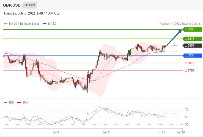Click the blue RSI legend swatch
The width and height of the screenshot is (203, 137).
tap(6, 103)
